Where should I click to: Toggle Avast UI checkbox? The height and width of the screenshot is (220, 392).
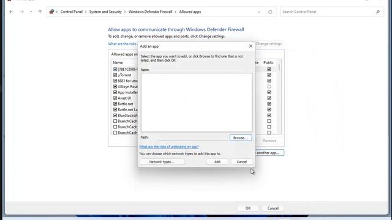point(115,98)
